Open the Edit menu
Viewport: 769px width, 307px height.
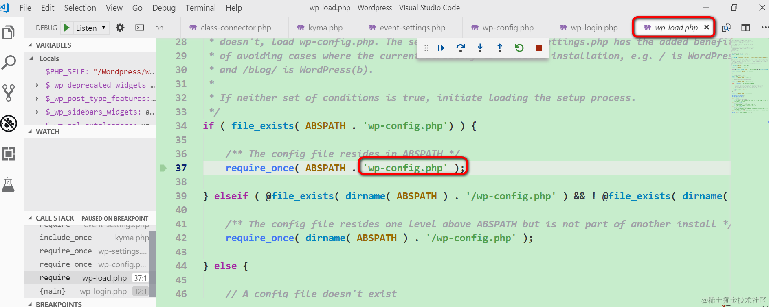coord(48,8)
